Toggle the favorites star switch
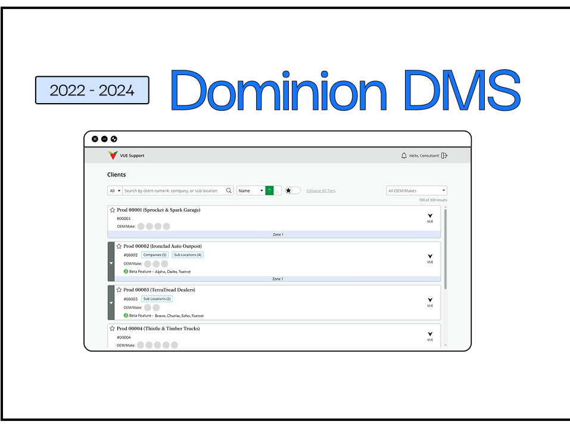Image resolution: width=570 pixels, height=428 pixels. pos(292,190)
